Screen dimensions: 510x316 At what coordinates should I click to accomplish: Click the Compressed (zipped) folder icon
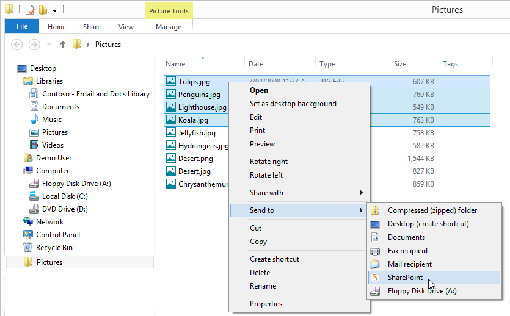click(375, 210)
